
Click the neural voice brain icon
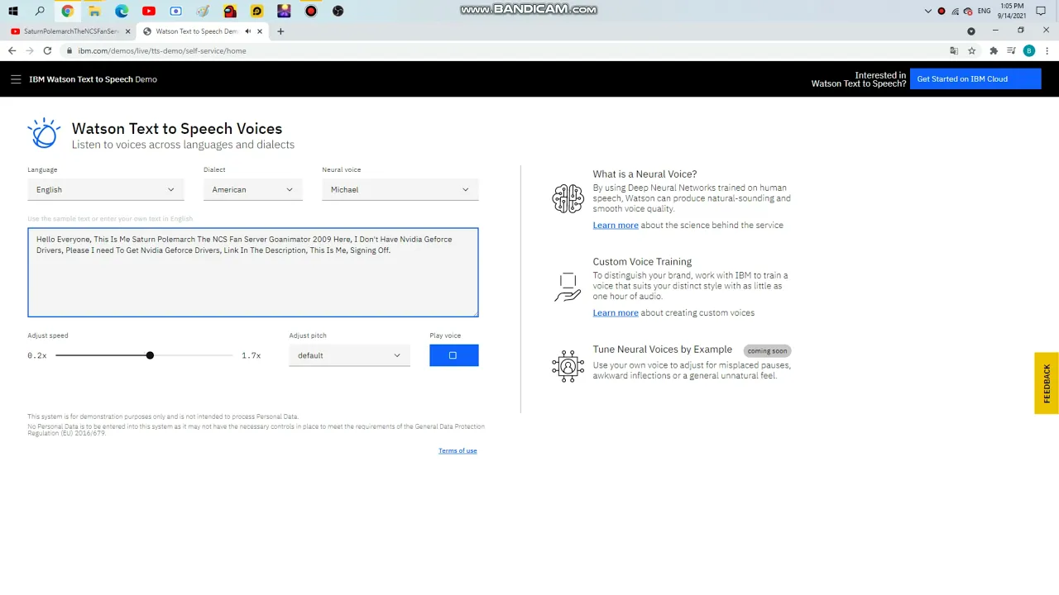tap(568, 199)
